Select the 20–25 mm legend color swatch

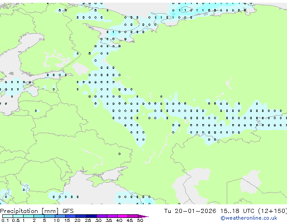[x=81, y=216]
